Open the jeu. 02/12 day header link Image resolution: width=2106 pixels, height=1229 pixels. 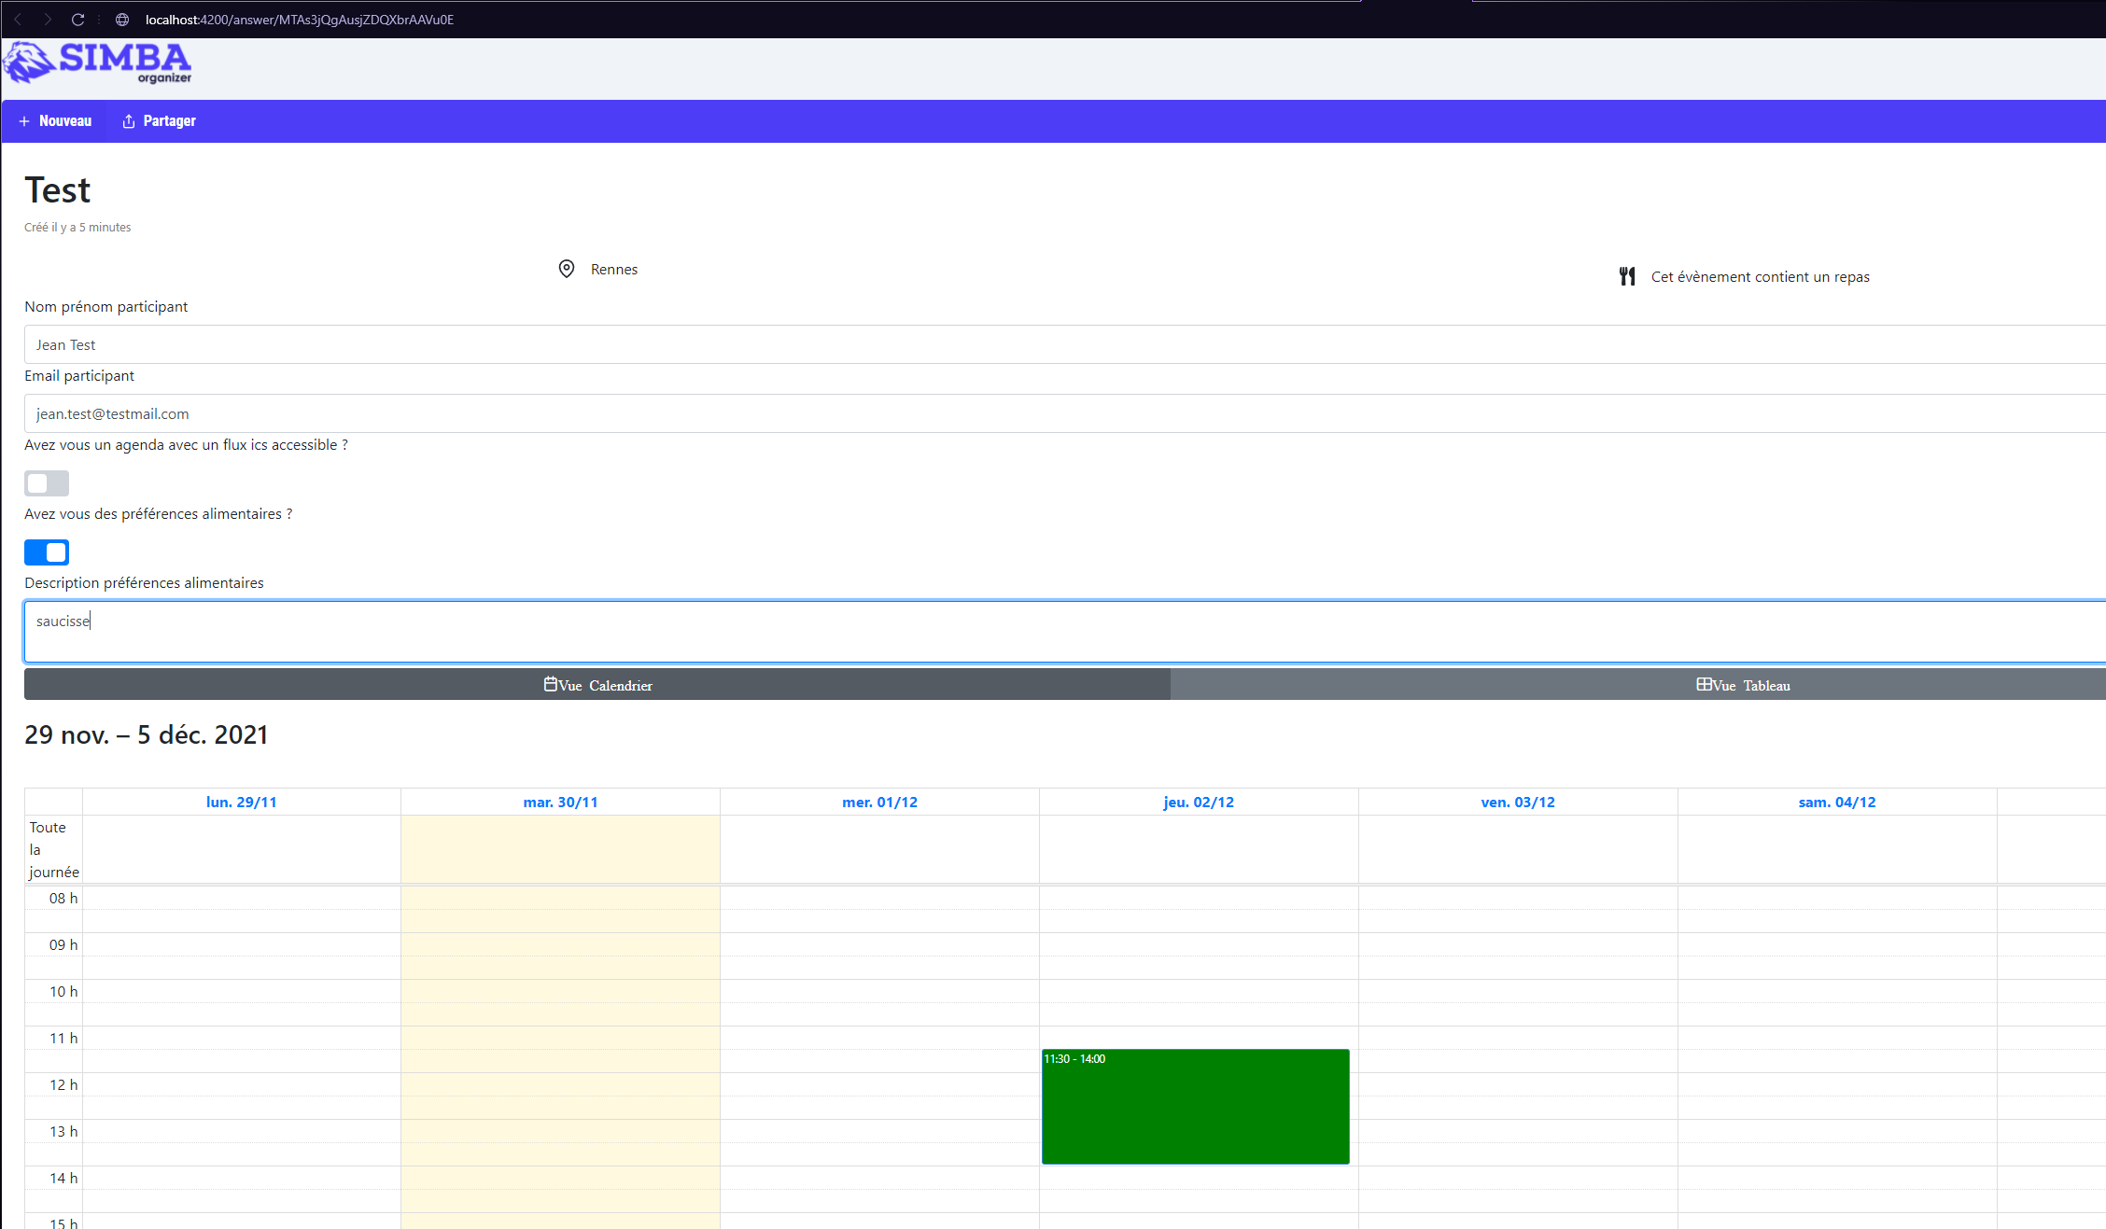[x=1199, y=803]
